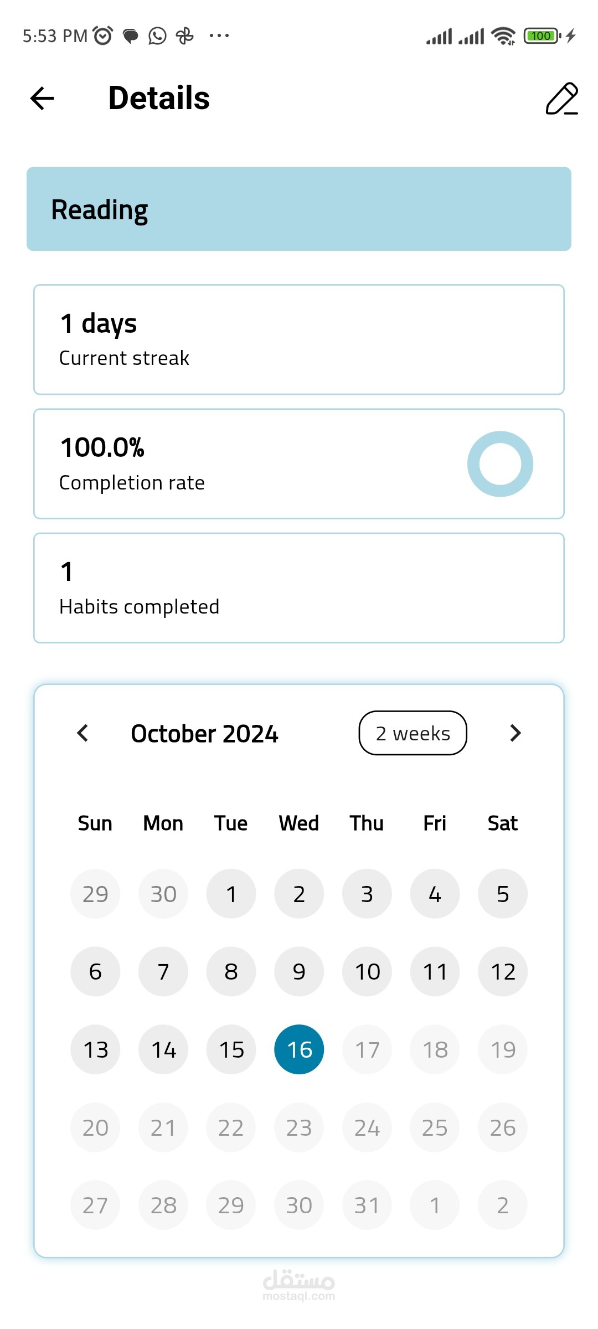Open the 2 weeks view selector
Image resolution: width=598 pixels, height=1329 pixels.
[x=413, y=733]
